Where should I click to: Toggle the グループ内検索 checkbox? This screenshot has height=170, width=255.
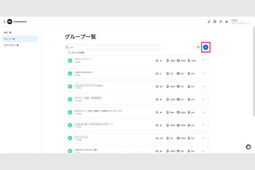(x=70, y=53)
